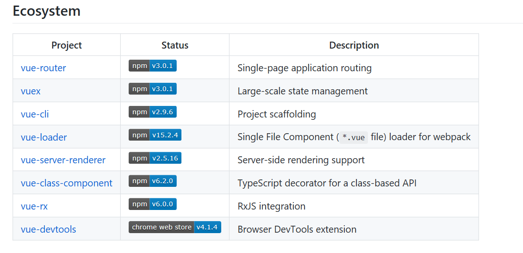Viewport: 523px width, 253px height.
Task: Open the vue-router project link
Action: [x=44, y=68]
